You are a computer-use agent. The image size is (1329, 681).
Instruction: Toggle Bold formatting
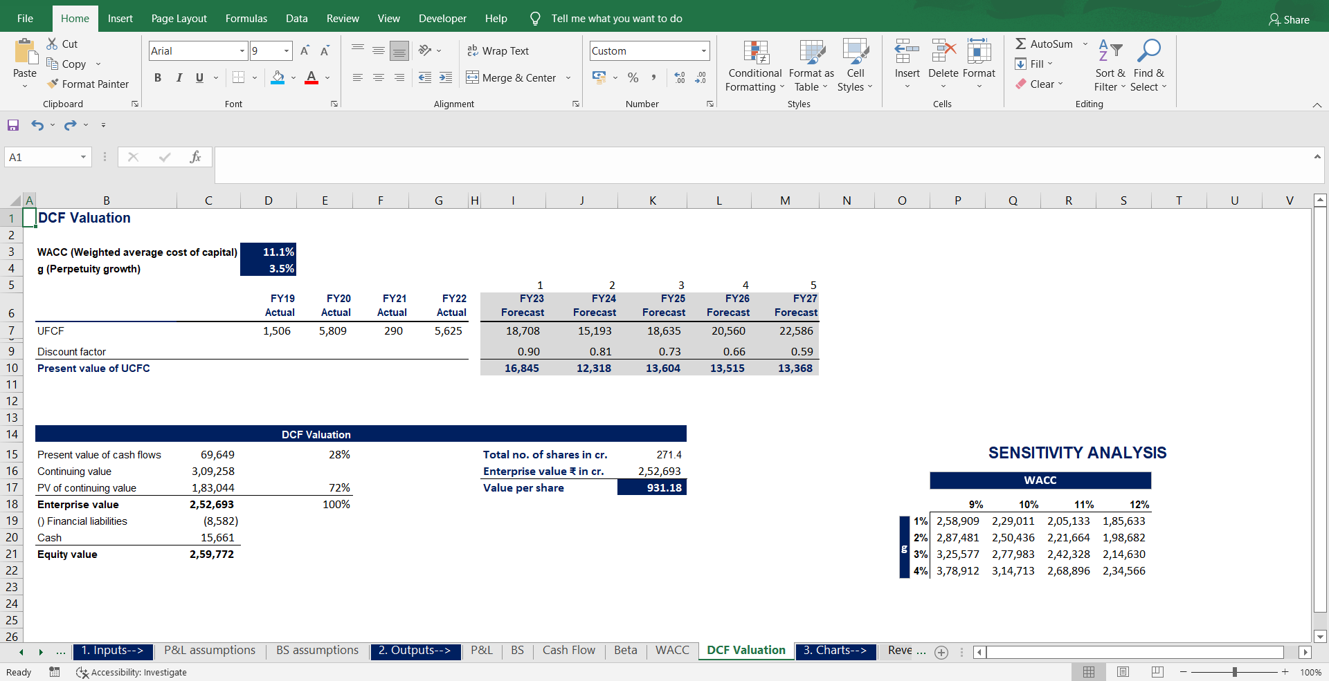tap(158, 77)
